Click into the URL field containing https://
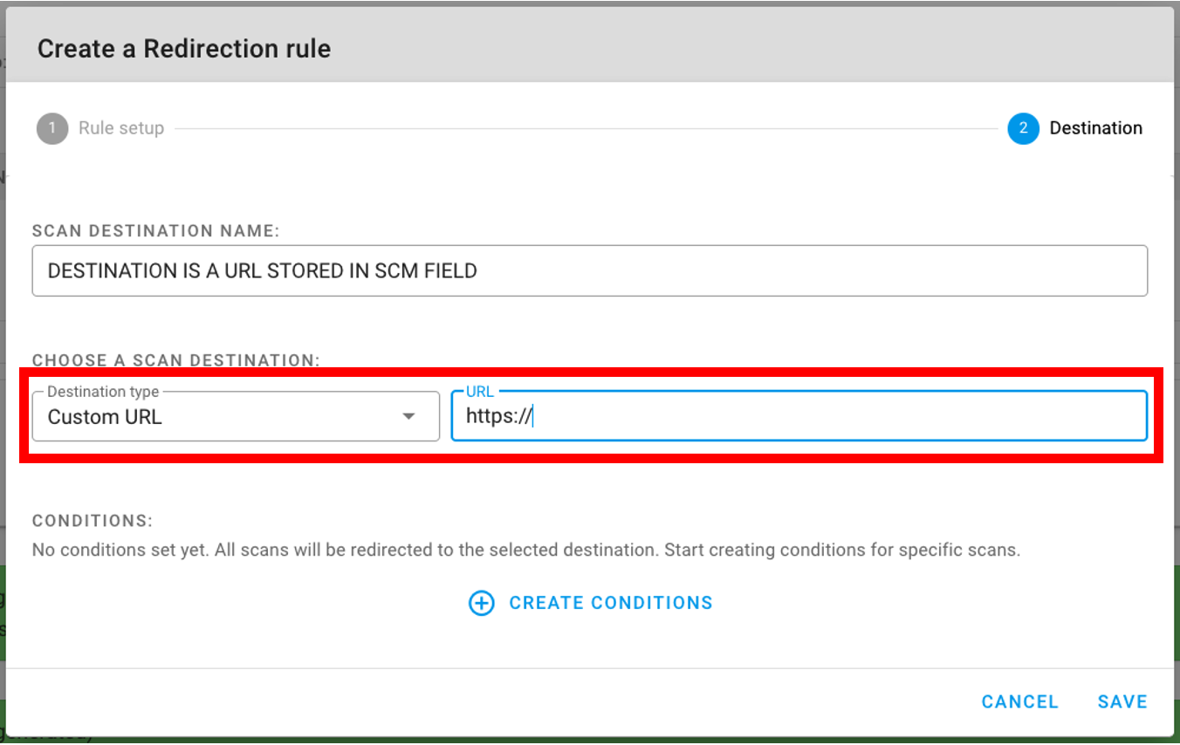The image size is (1180, 745). (x=799, y=417)
